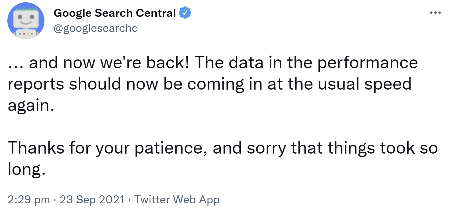Screen dimensions: 452x215
Task: Click the word "performance" in the tweet
Action: (x=367, y=63)
